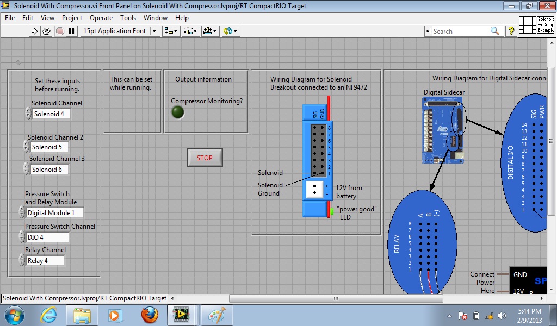Image resolution: width=557 pixels, height=326 pixels.
Task: Open the taskbar clock showing 5:44 PM
Action: point(529,315)
